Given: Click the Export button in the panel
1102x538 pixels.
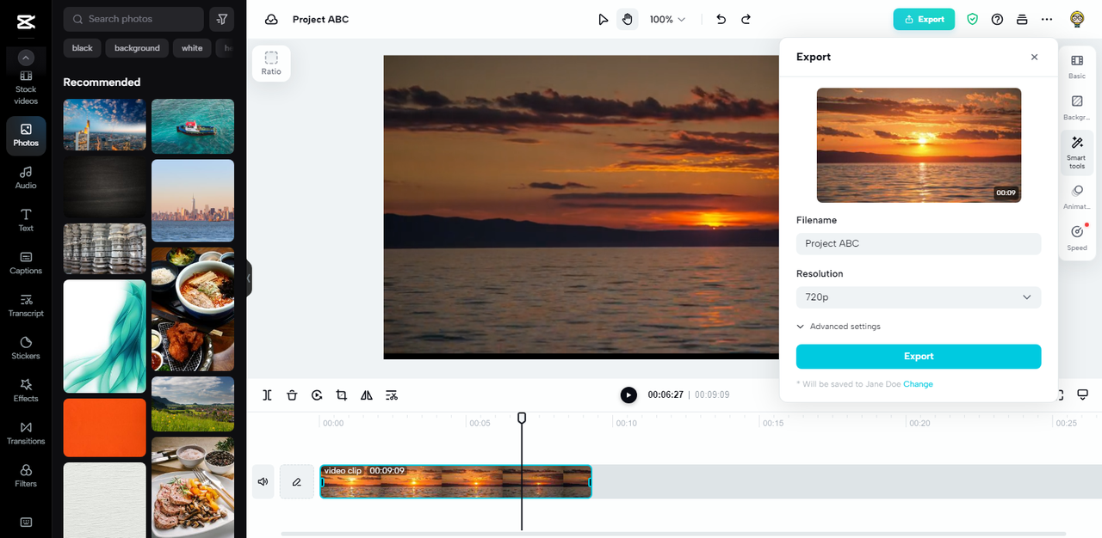Looking at the screenshot, I should click(919, 356).
